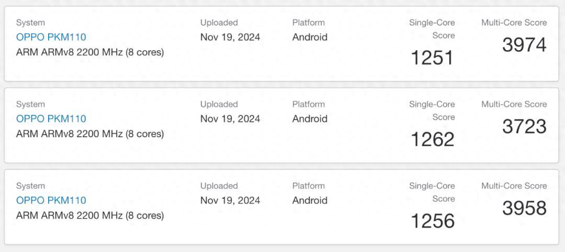
Task: Click the Nov 19, 2024 date in the 1256 result
Action: tap(230, 200)
